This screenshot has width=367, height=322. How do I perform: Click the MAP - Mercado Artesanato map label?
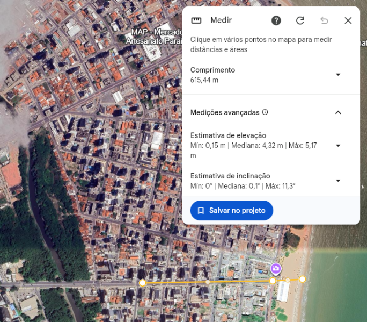click(x=154, y=37)
